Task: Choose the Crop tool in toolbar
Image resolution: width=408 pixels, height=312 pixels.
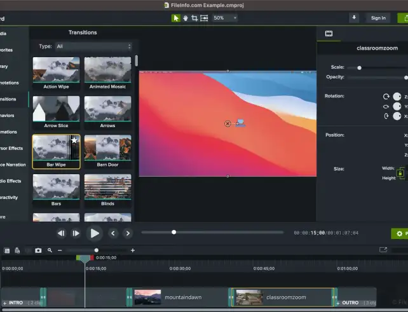Action: pyautogui.click(x=194, y=18)
